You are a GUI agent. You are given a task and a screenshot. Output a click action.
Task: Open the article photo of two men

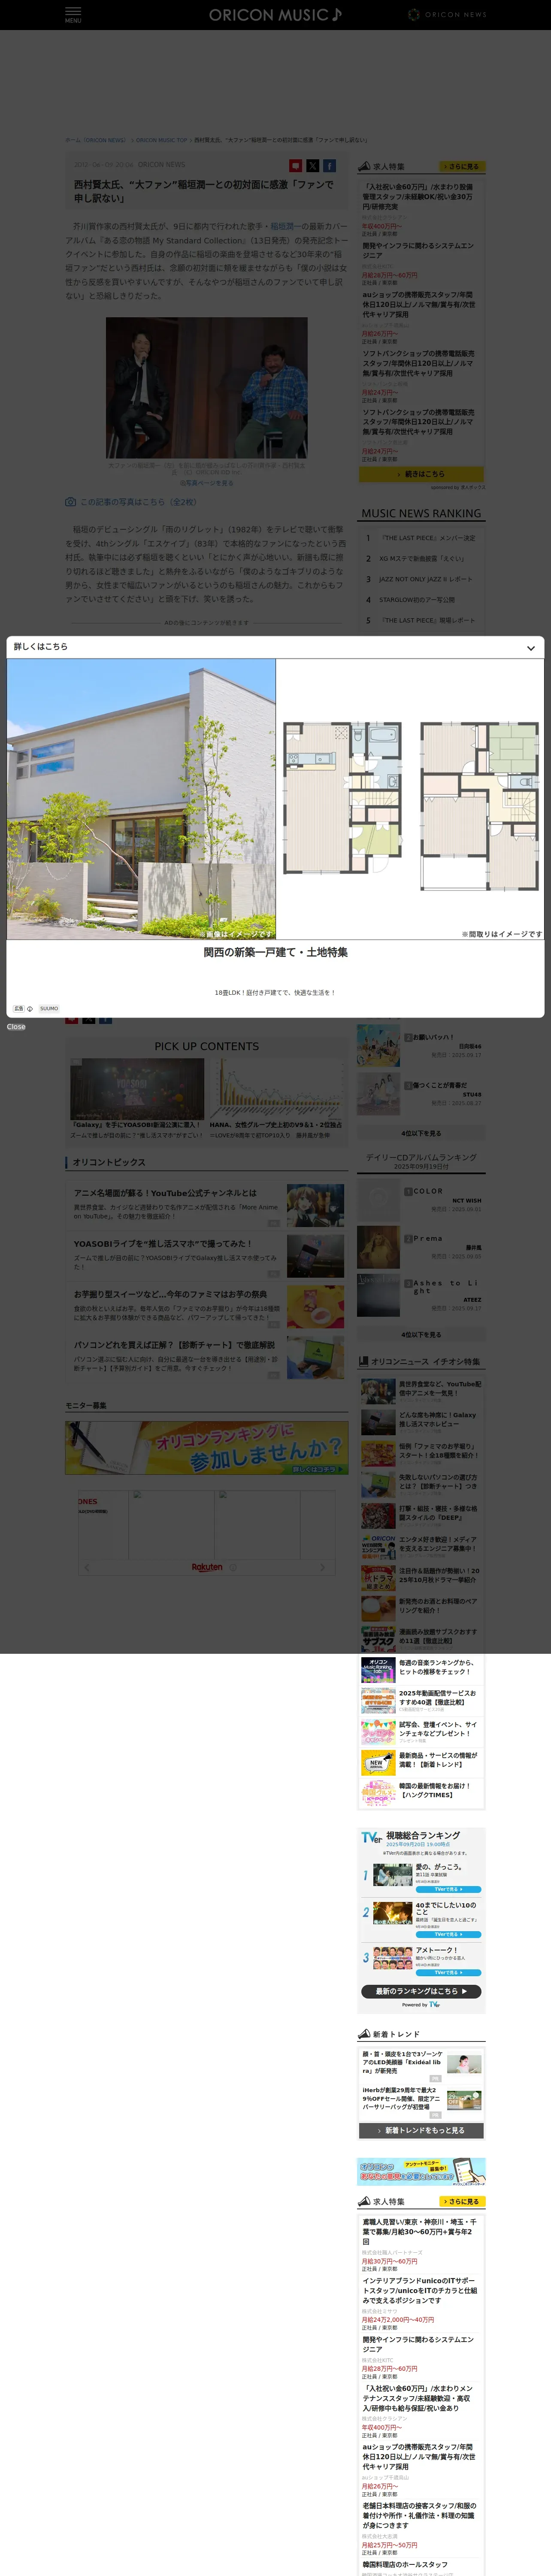[207, 388]
